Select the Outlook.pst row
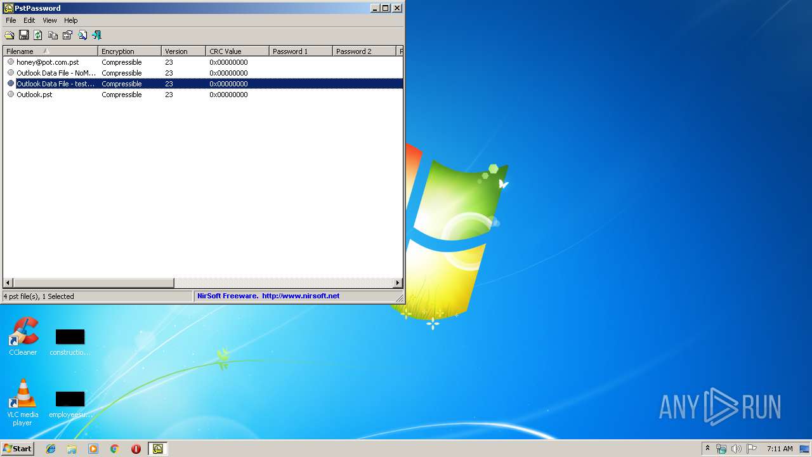 click(203, 95)
